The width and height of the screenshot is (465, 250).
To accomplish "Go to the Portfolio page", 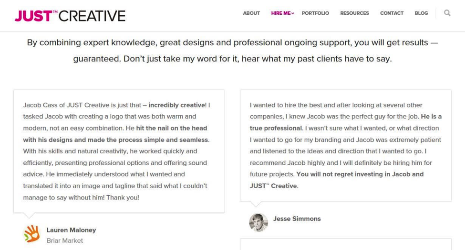I will click(315, 13).
